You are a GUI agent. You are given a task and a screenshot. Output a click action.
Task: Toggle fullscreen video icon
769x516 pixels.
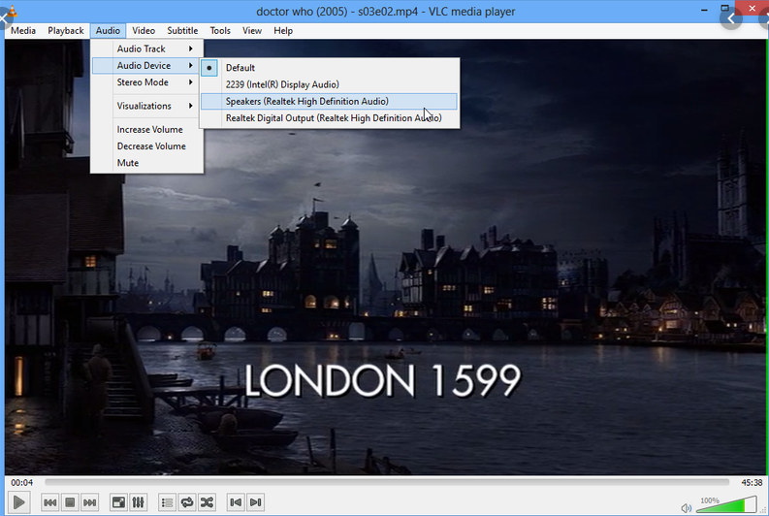click(118, 502)
